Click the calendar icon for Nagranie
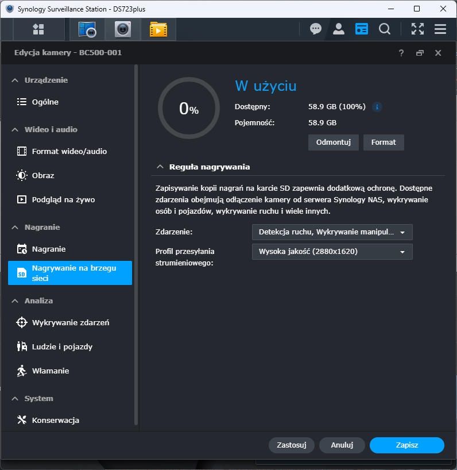457x470 pixels. 22,249
